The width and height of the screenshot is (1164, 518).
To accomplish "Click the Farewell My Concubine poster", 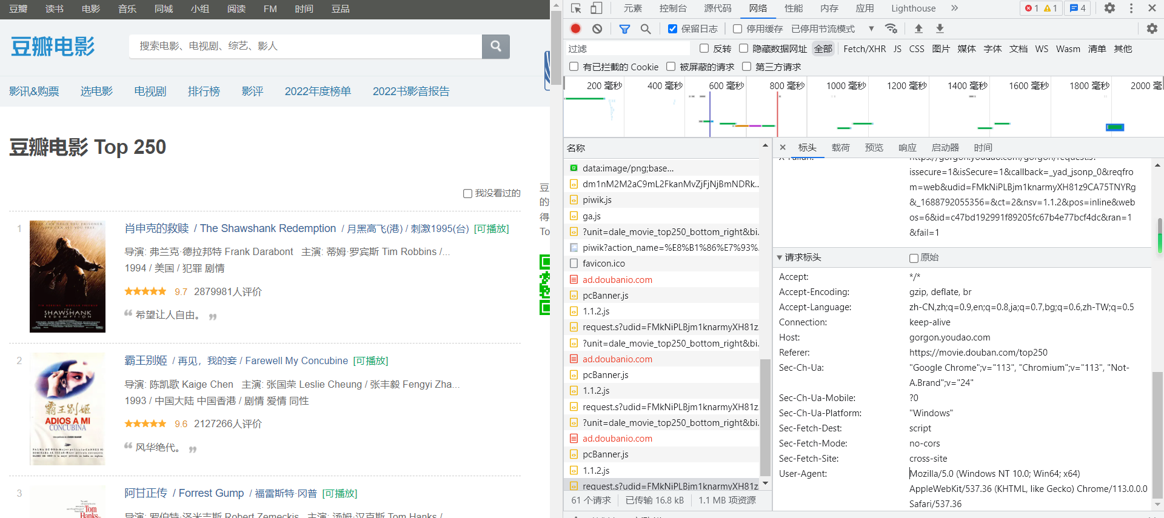I will (x=67, y=409).
